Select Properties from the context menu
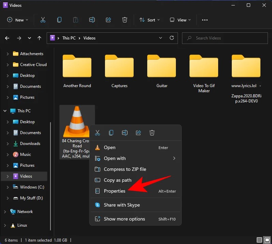Viewport: 272px width, 244px height. [115, 191]
